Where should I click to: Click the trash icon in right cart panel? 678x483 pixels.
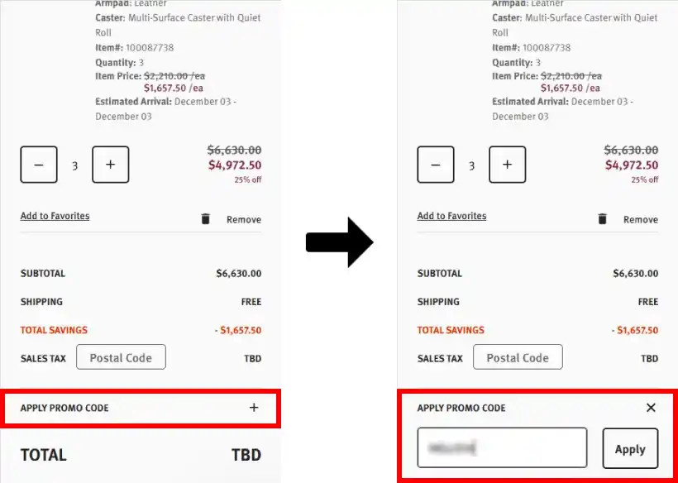[603, 219]
